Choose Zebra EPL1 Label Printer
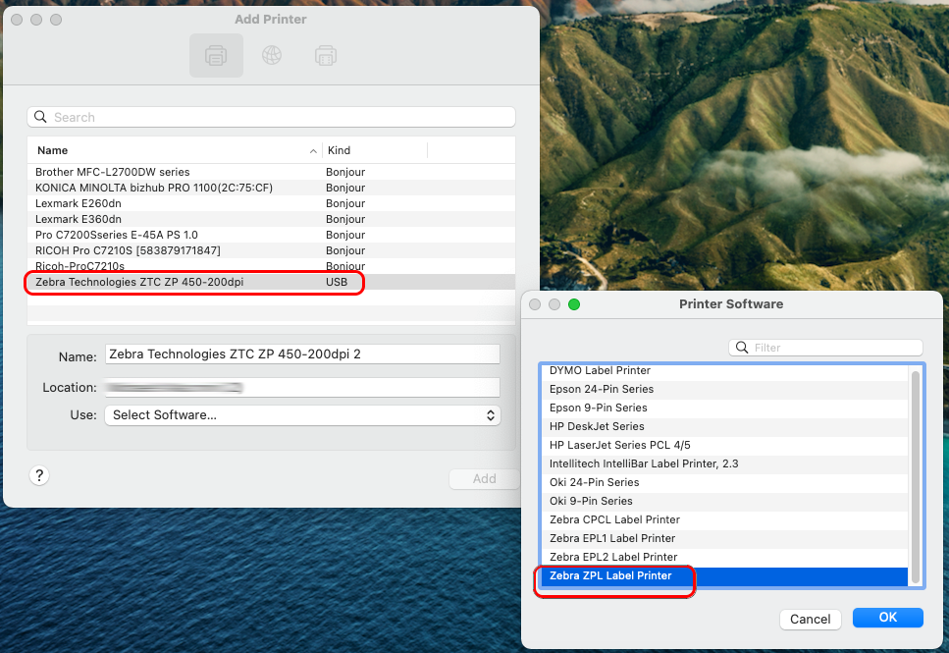The image size is (949, 653). (724, 538)
